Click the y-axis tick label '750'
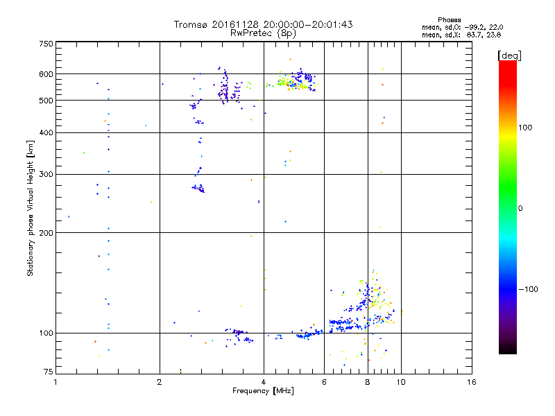The width and height of the screenshot is (555, 416). click(46, 44)
